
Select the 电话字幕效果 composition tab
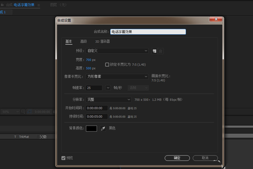pyautogui.click(x=25, y=5)
